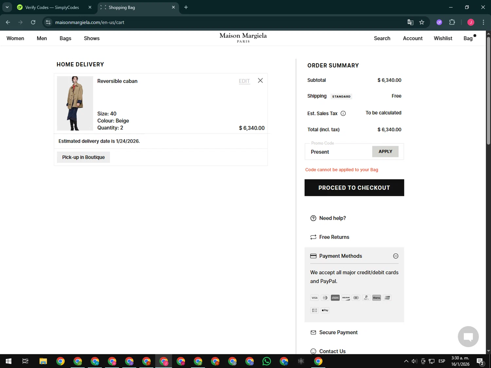Open the Chrome profile avatar J
This screenshot has width=491, height=368.
471,22
